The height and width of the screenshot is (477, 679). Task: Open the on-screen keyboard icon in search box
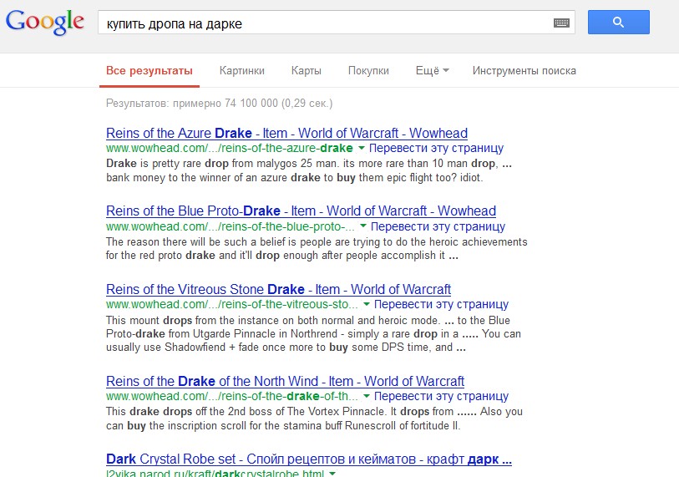click(561, 23)
